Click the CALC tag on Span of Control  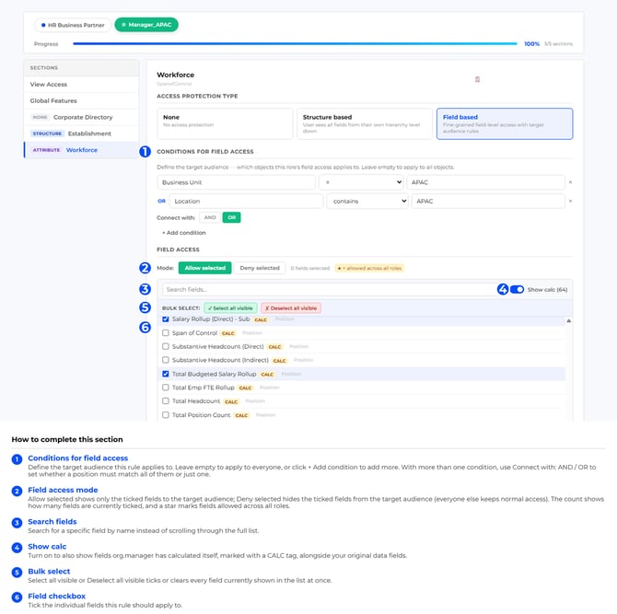pyautogui.click(x=227, y=333)
